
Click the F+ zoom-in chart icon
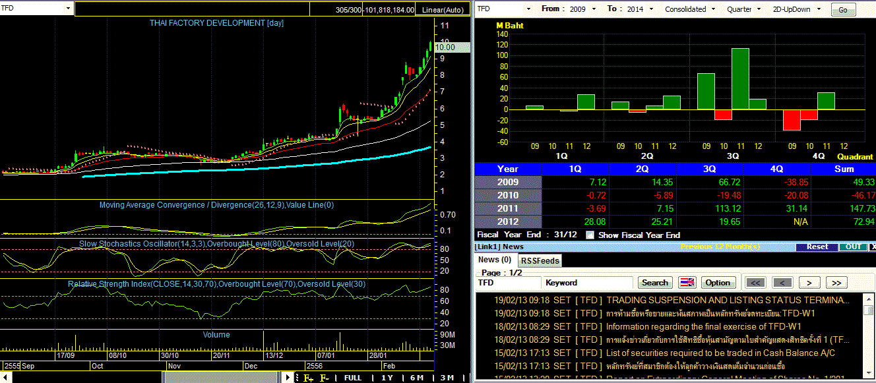(308, 378)
